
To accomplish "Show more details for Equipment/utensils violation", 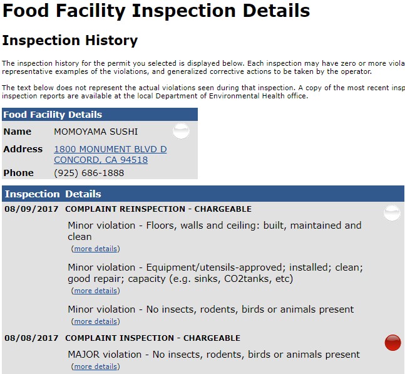I will coord(96,291).
